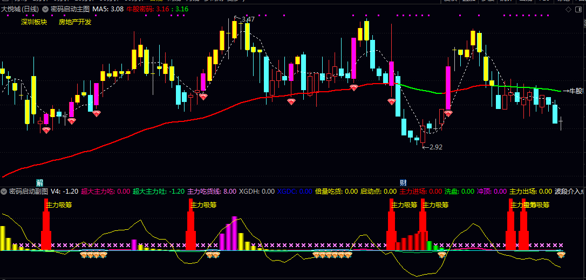Click the leftmost 主力吸筹 label in sub-chart

59,205
